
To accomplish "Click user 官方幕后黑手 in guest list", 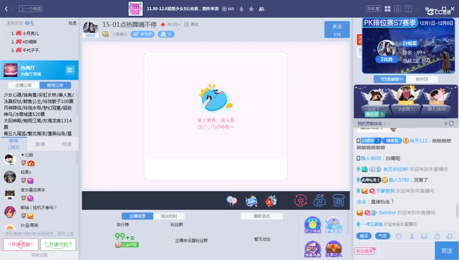I will click(33, 190).
